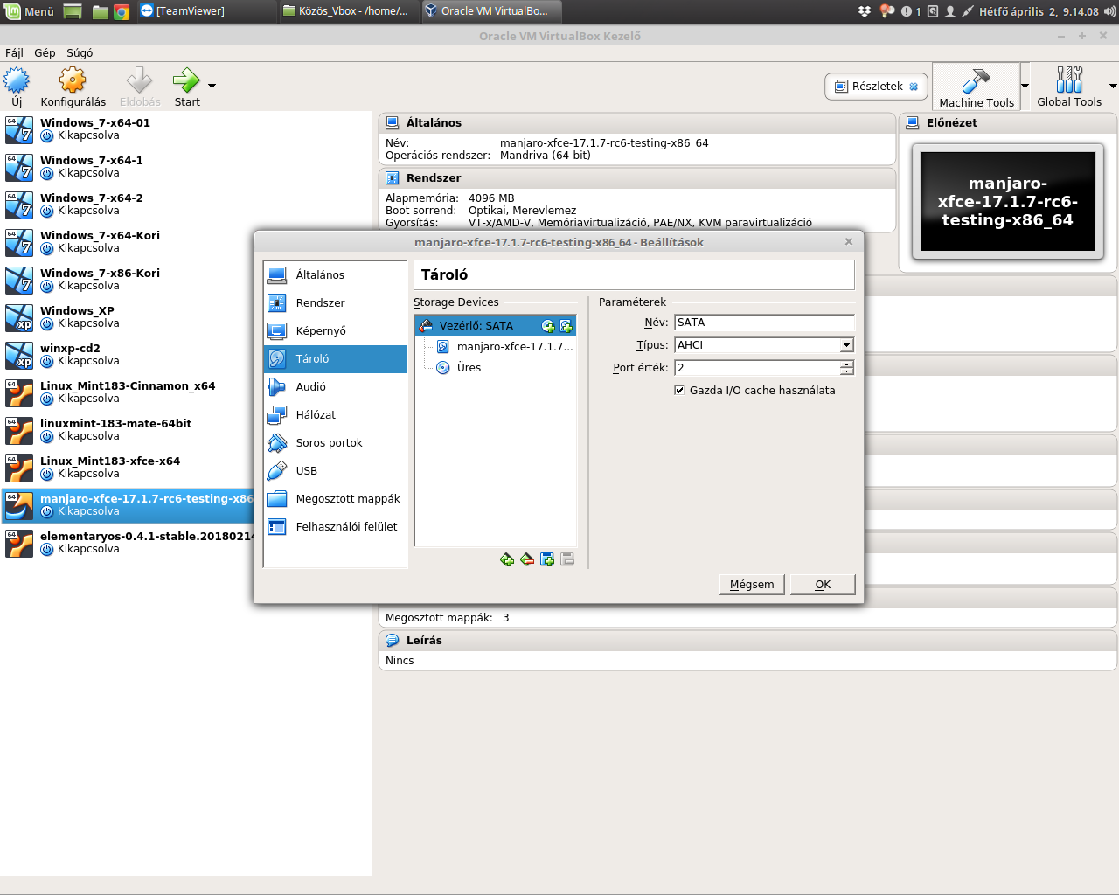Switch to the Közös_Vbox file manager window
The height and width of the screenshot is (895, 1119).
tap(348, 11)
